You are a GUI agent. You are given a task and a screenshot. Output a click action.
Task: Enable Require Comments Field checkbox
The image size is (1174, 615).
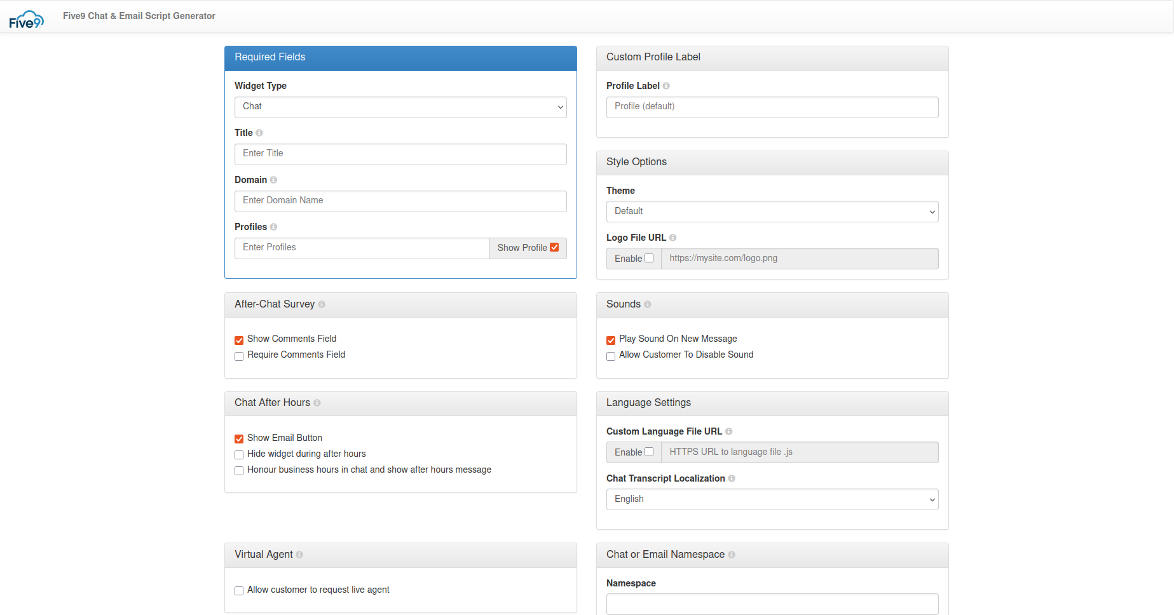tap(239, 356)
